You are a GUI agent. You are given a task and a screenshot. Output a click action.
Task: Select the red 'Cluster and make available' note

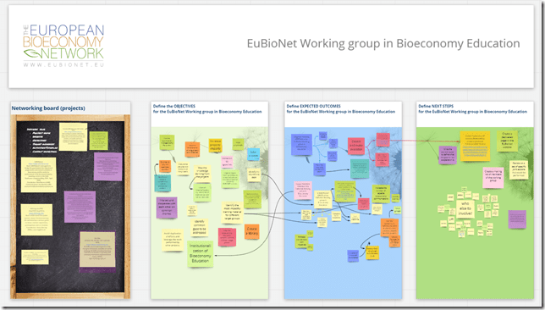click(356, 147)
